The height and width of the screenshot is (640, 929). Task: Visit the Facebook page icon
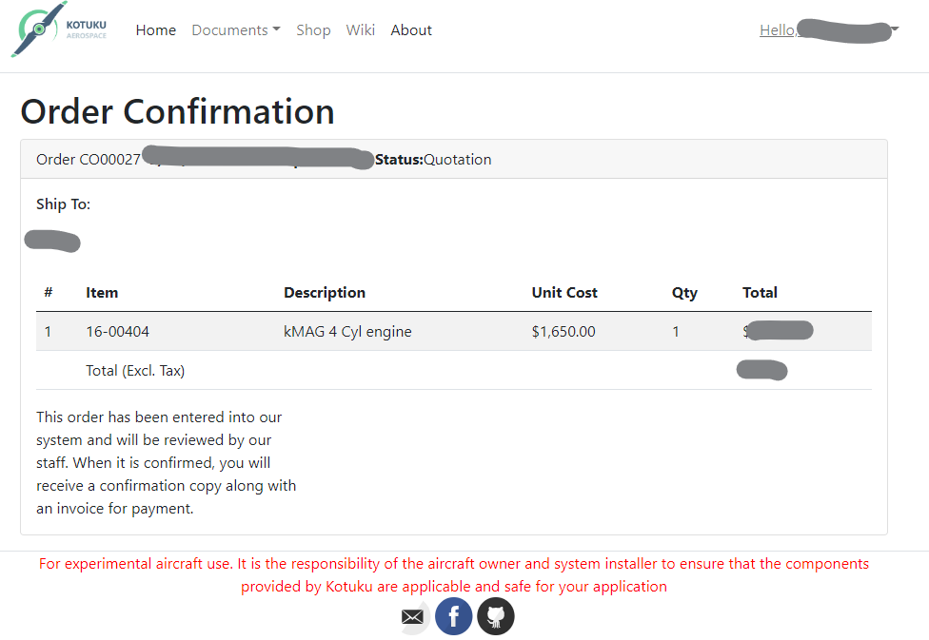[x=454, y=617]
